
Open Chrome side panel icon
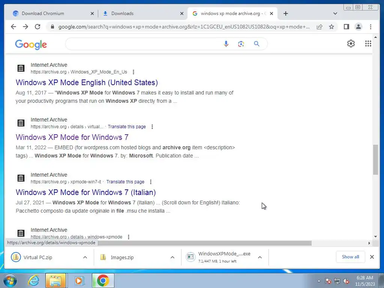click(346, 27)
